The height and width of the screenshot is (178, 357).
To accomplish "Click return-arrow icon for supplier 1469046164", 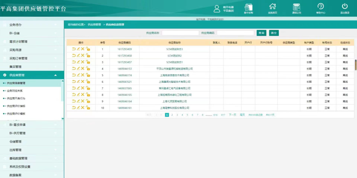I will 74,101.
